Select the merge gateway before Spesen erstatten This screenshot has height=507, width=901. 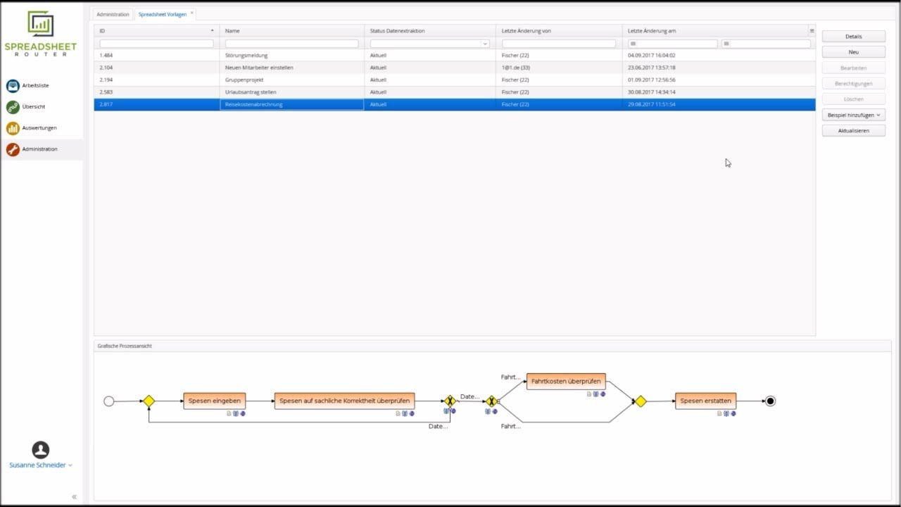(641, 401)
